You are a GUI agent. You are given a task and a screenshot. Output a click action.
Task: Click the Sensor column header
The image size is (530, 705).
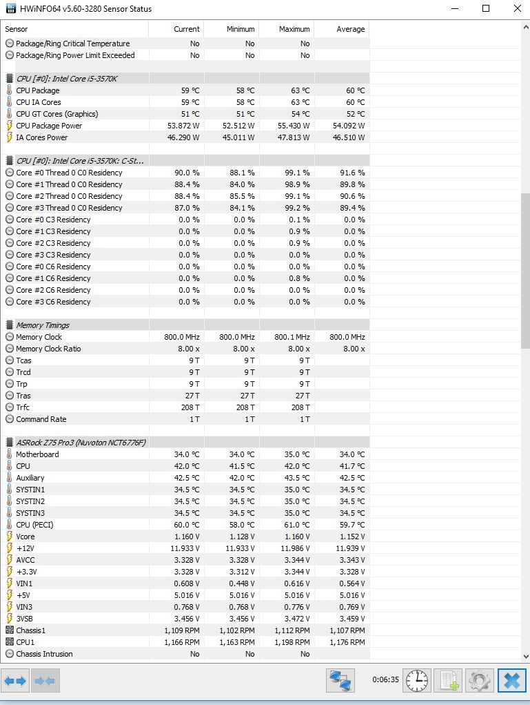click(74, 29)
